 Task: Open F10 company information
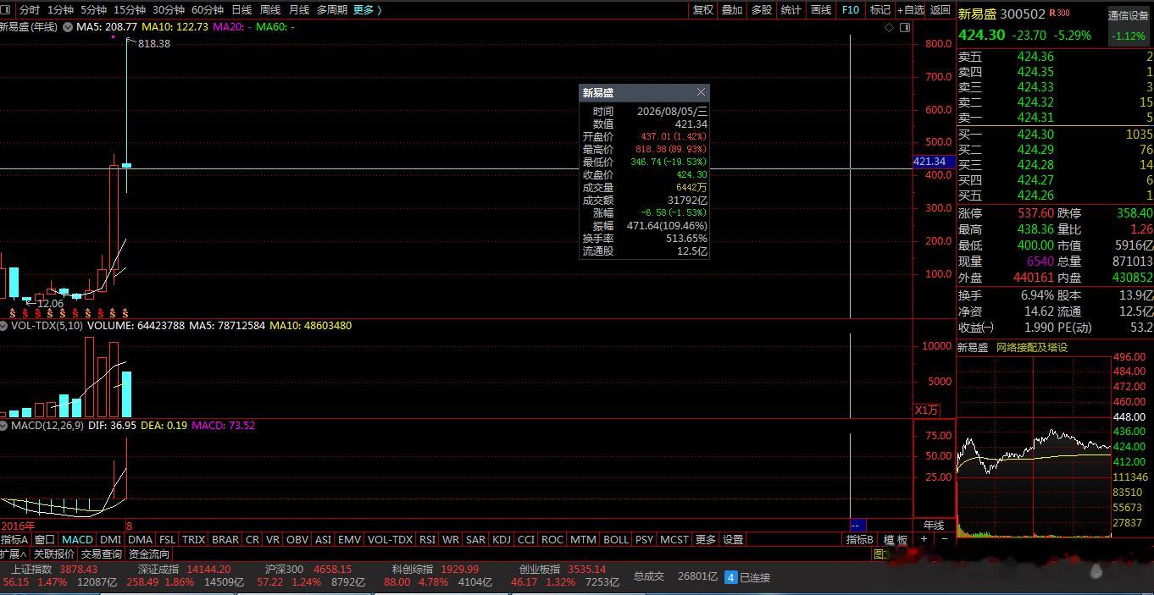click(x=851, y=10)
